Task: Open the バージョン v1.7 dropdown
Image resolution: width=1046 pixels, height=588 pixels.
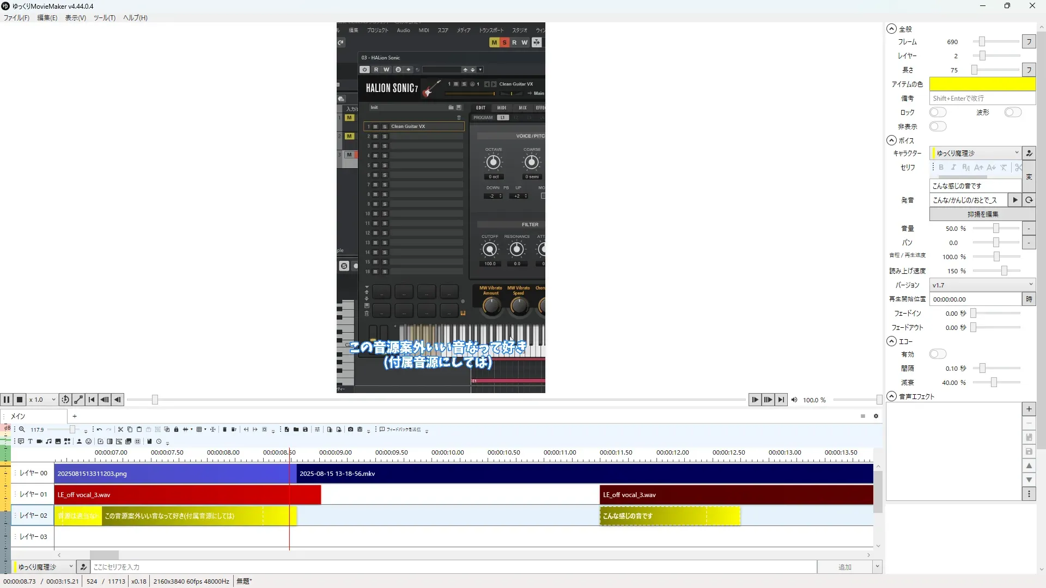Action: tap(982, 285)
